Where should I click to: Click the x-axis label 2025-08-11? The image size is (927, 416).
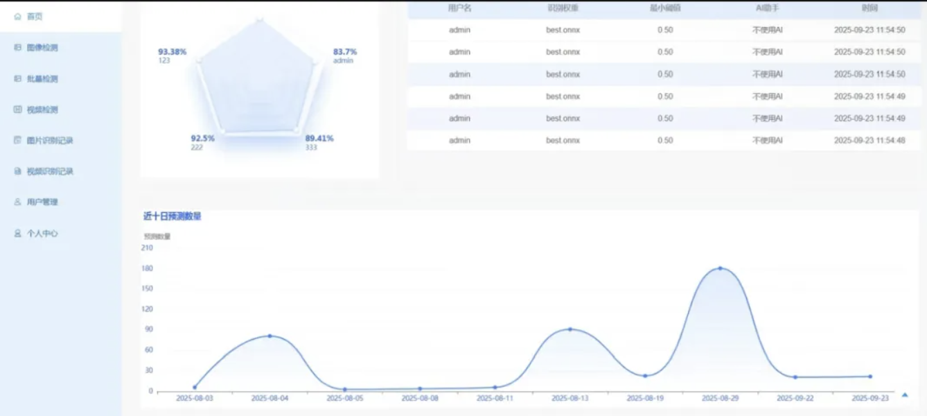point(495,399)
